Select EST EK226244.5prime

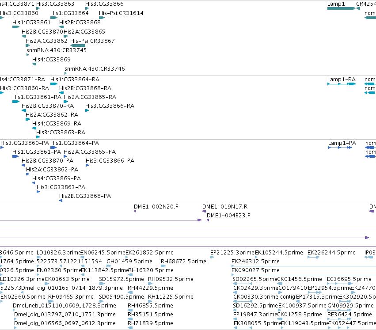pos(331,253)
